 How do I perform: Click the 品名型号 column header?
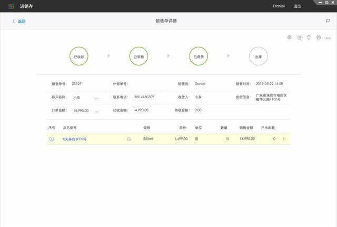point(70,128)
